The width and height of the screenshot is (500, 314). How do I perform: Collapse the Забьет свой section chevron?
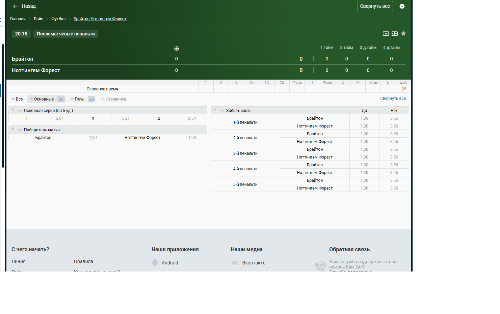coord(222,111)
